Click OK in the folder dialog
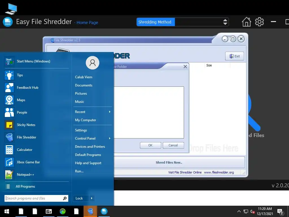 pos(150,145)
